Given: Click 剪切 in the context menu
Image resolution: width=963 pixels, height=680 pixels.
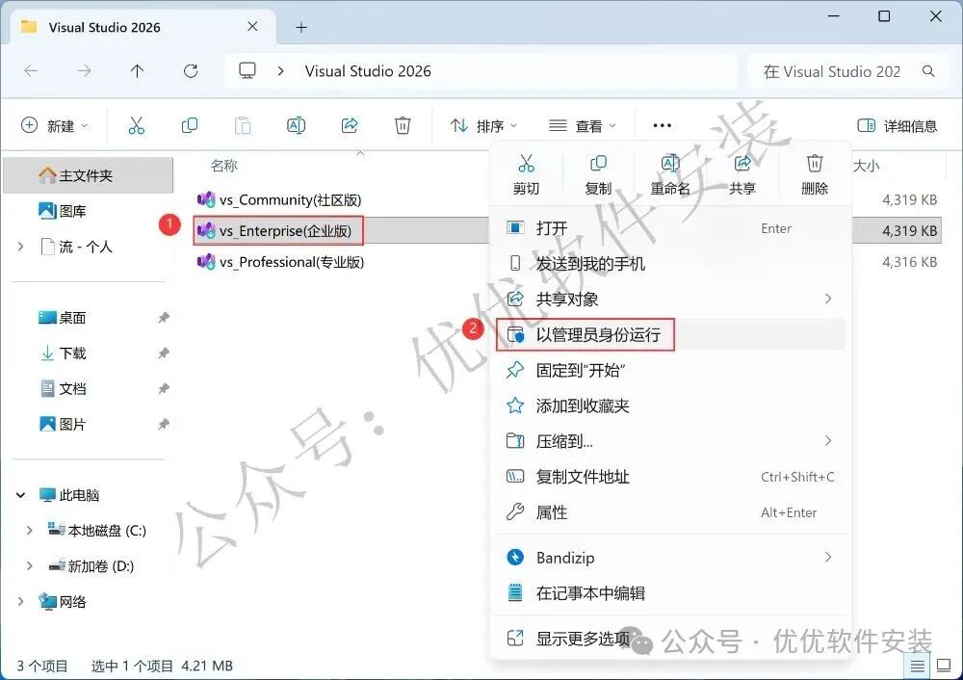Looking at the screenshot, I should (526, 175).
